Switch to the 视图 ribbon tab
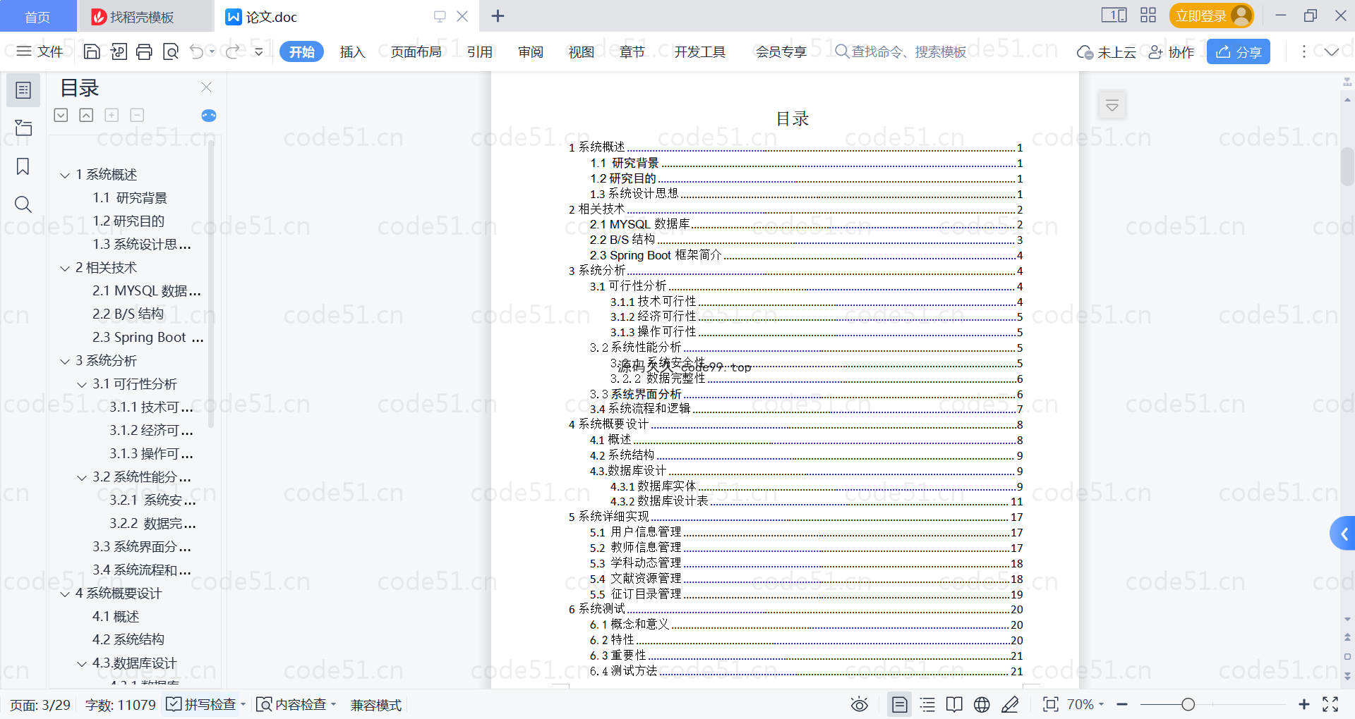 click(x=581, y=51)
